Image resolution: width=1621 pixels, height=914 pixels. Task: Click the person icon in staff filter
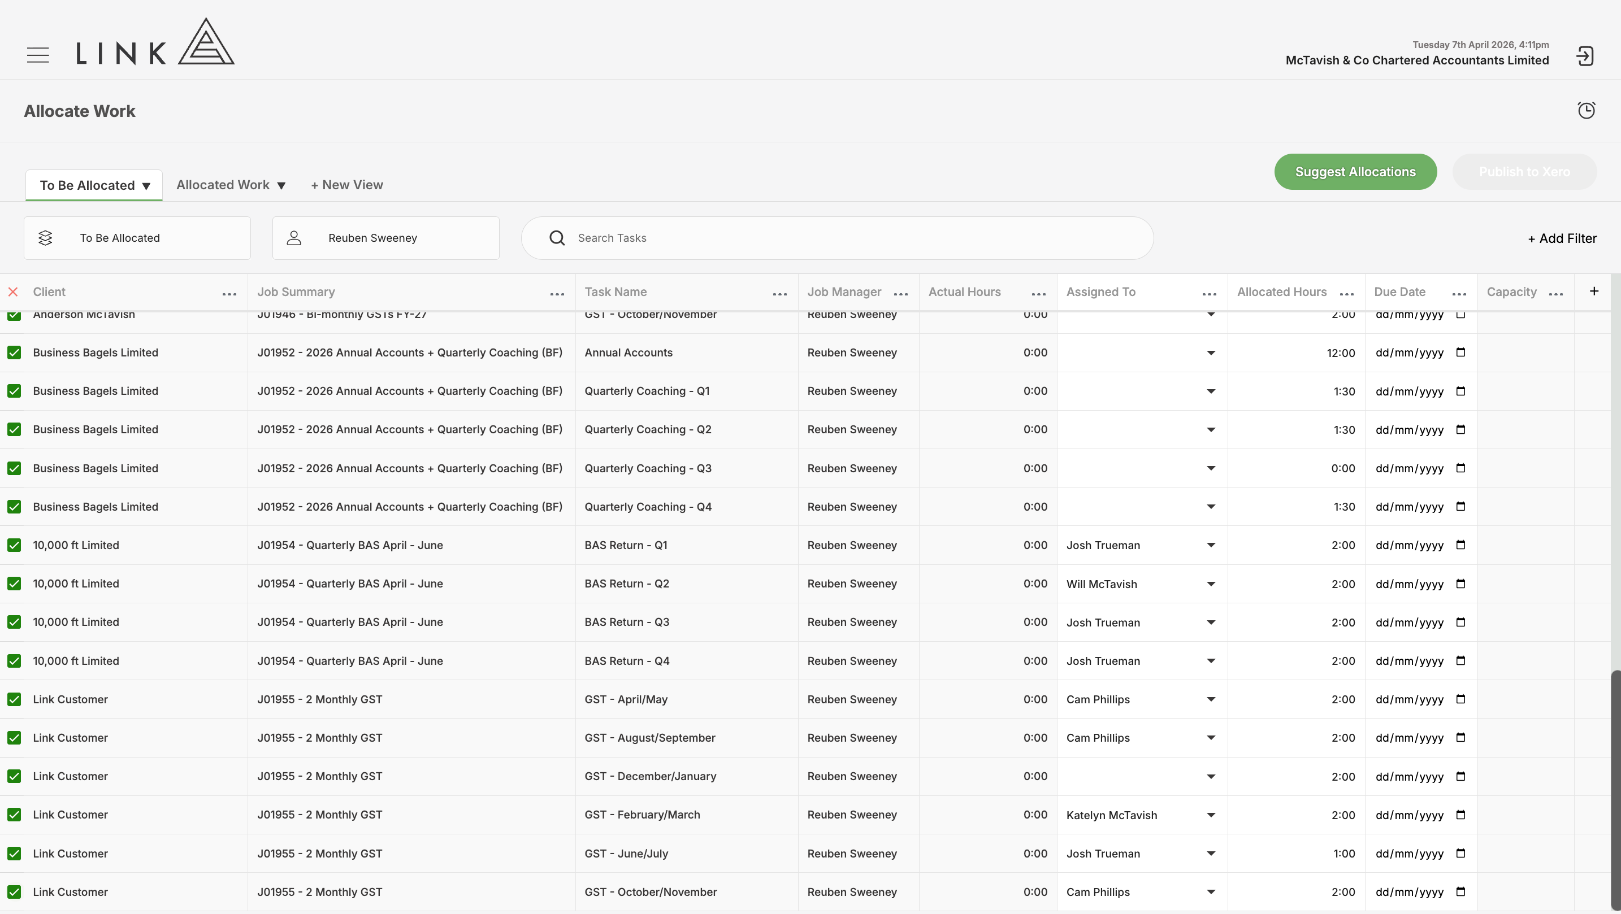(x=294, y=238)
